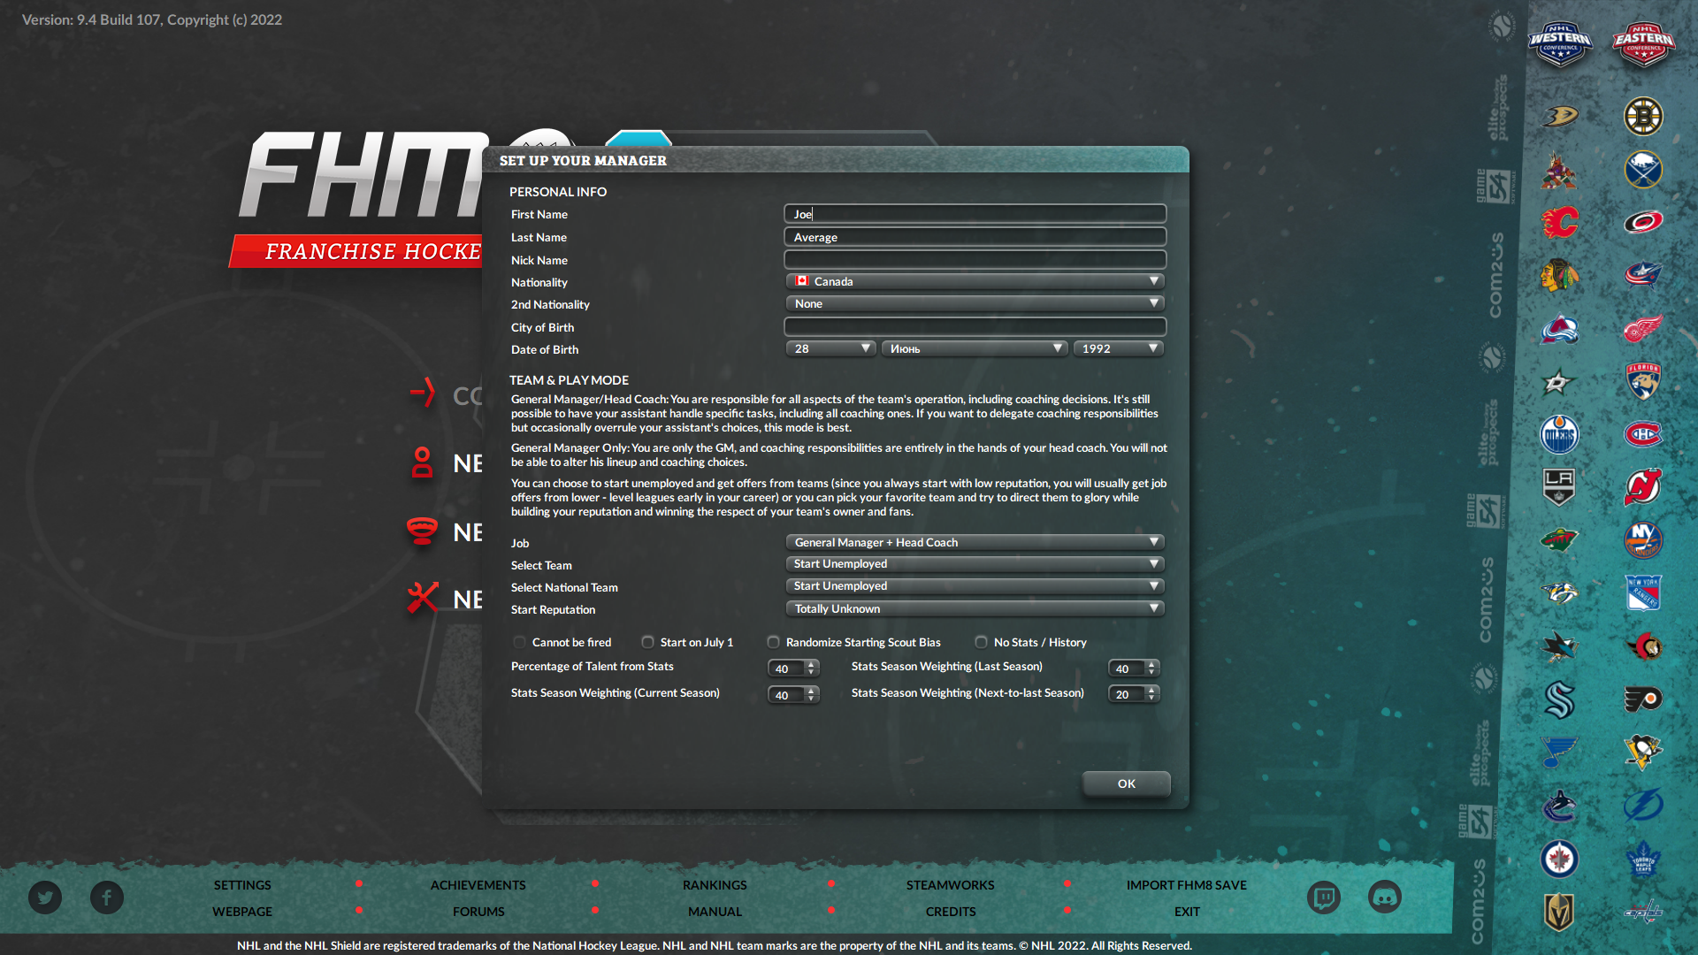This screenshot has height=955, width=1698.
Task: Pick the New York Rangers logo
Action: click(1643, 593)
